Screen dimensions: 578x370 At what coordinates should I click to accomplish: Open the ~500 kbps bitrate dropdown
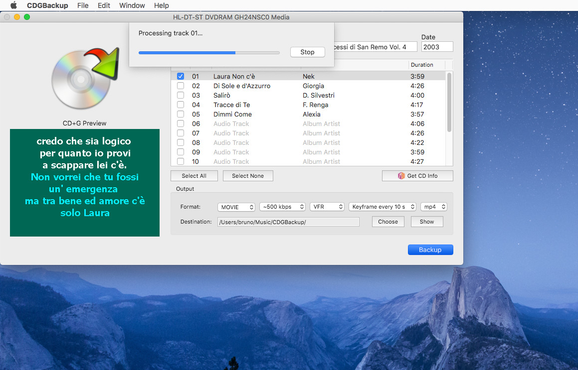(282, 207)
